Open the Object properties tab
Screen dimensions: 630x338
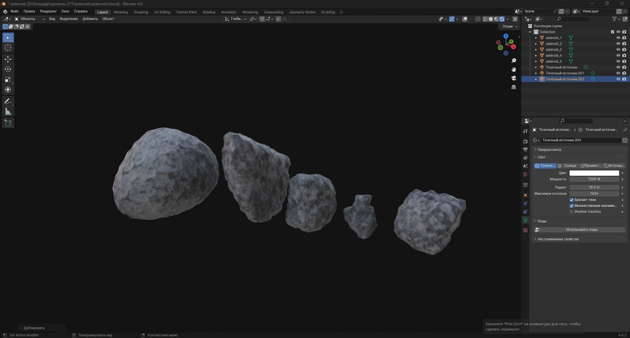[x=525, y=195]
